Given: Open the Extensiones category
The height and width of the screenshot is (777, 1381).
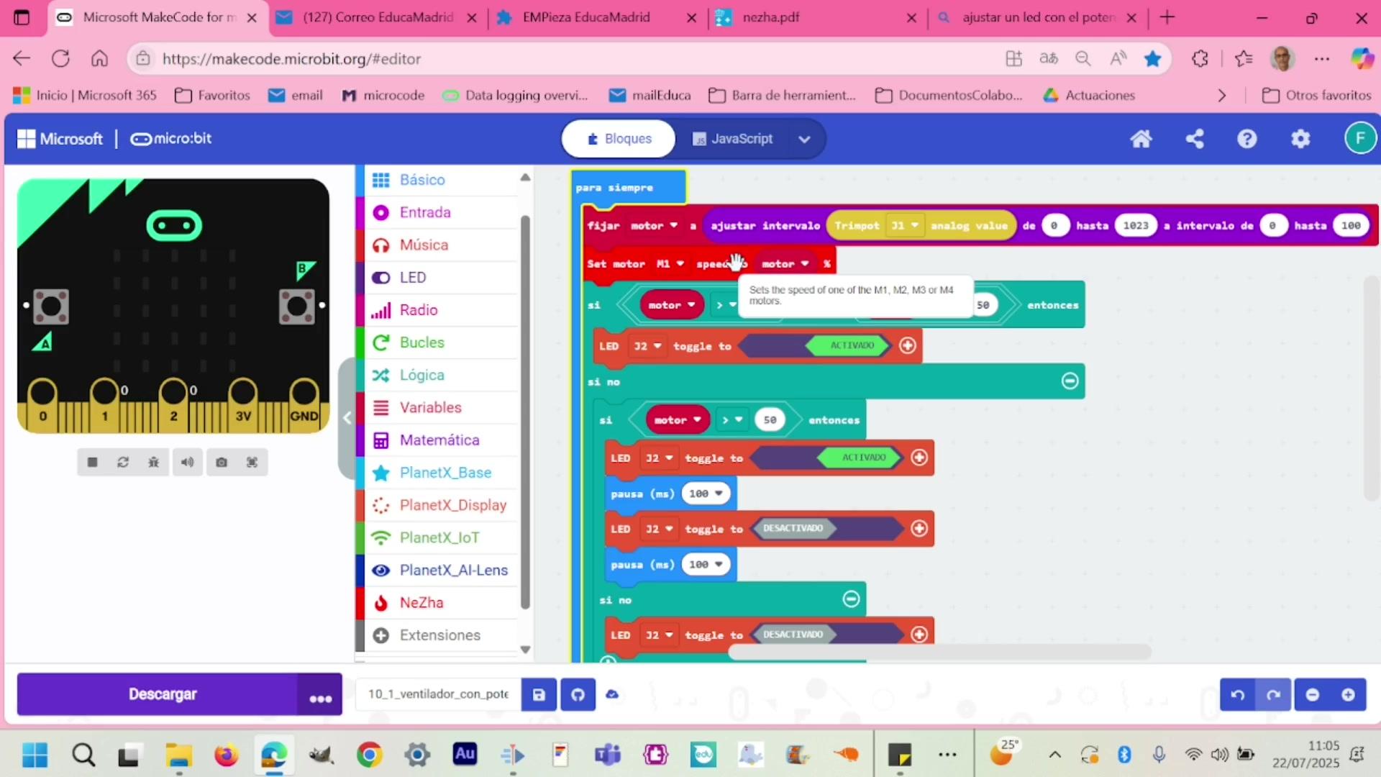Looking at the screenshot, I should click(x=439, y=635).
